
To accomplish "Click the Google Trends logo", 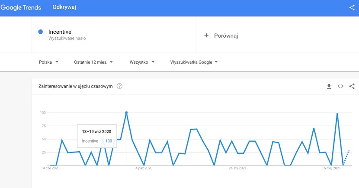I will 21,7.
